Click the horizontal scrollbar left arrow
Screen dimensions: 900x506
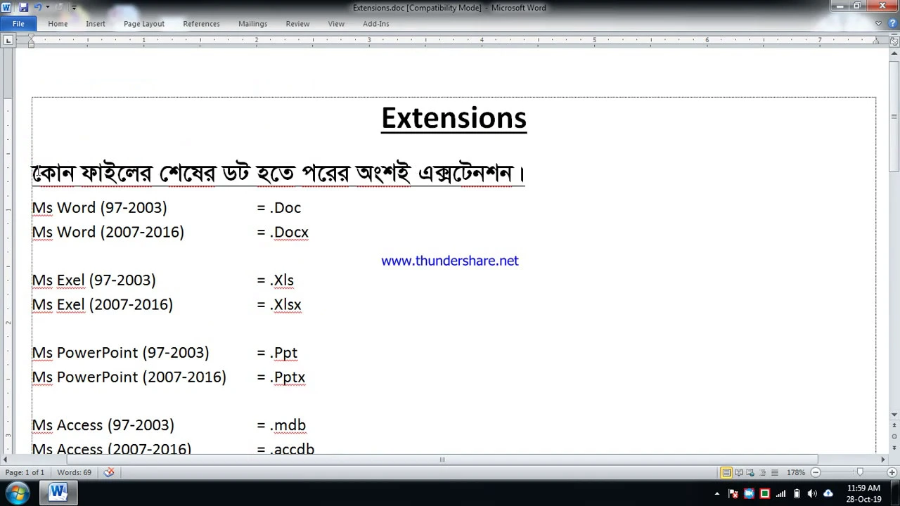(x=5, y=460)
